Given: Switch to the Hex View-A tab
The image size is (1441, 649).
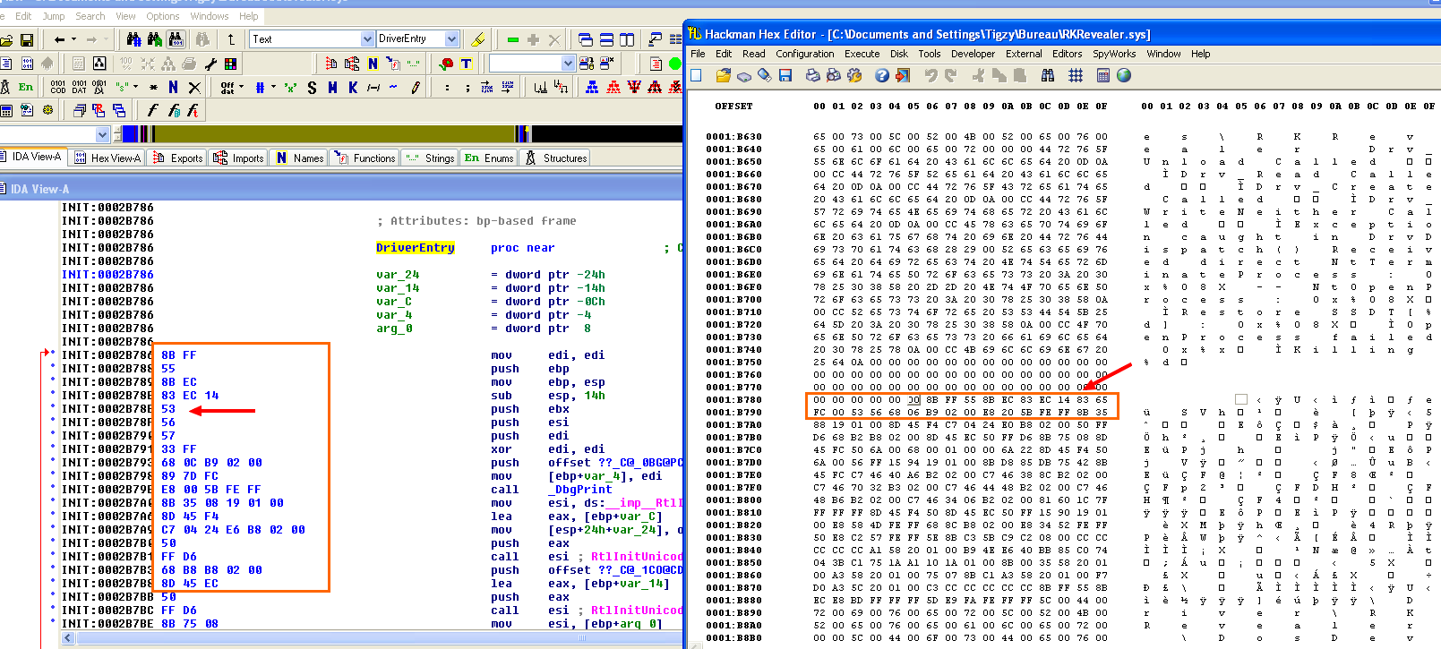Looking at the screenshot, I should tap(107, 158).
